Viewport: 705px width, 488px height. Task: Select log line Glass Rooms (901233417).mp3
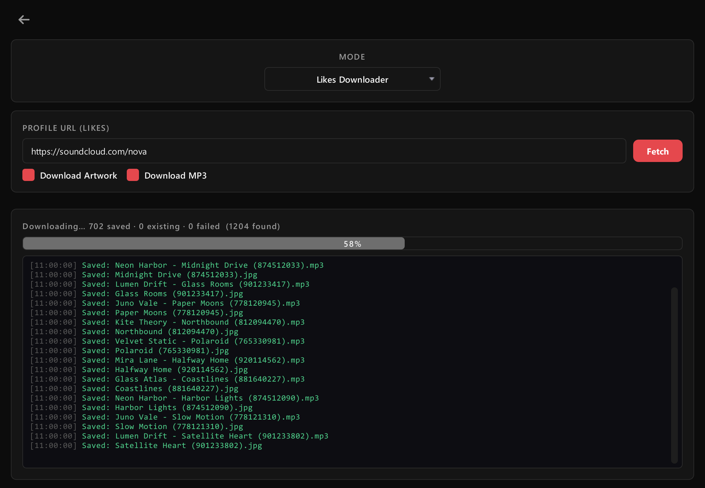tap(170, 284)
